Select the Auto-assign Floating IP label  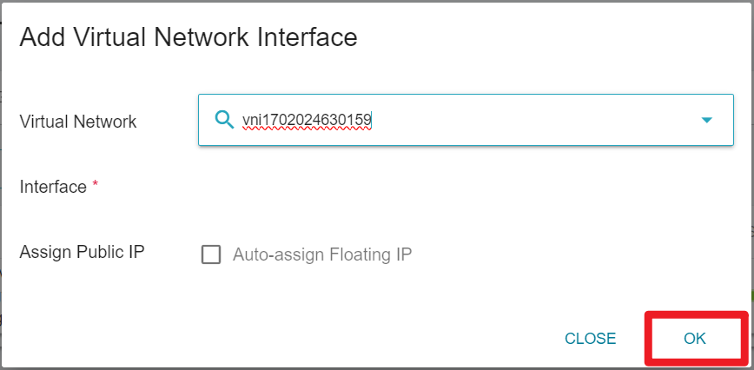coord(322,254)
